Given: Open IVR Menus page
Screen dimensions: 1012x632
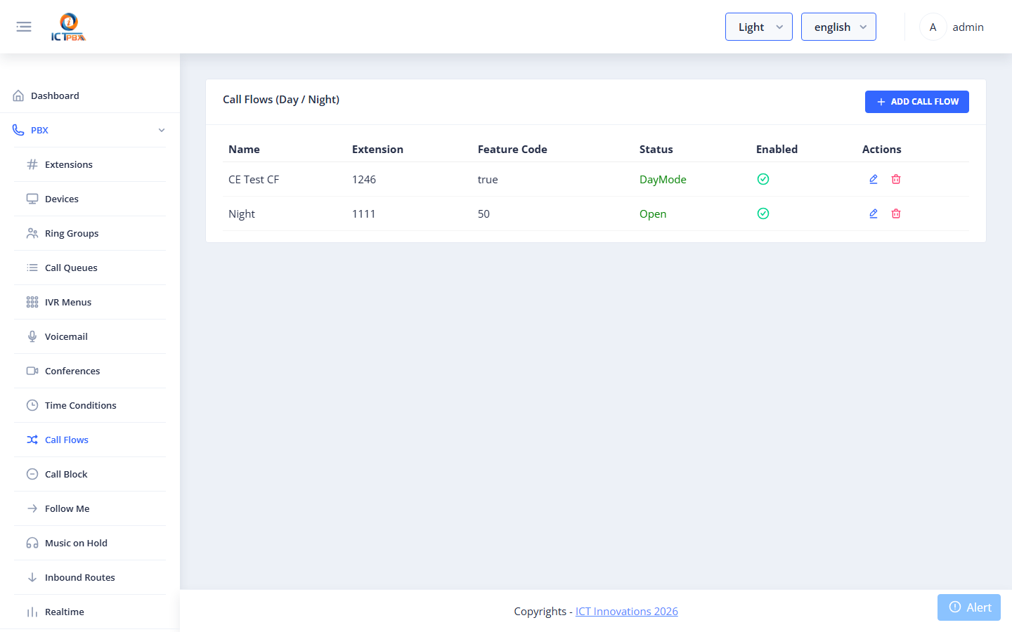Looking at the screenshot, I should 68,302.
